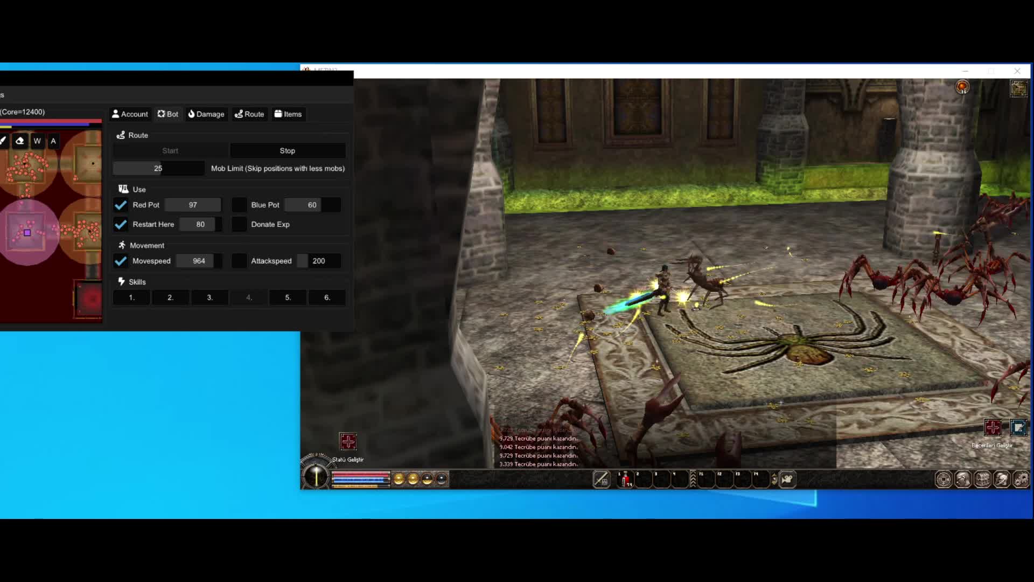Open the inventory chest icon
Screen dimensions: 1034x582
[982, 479]
